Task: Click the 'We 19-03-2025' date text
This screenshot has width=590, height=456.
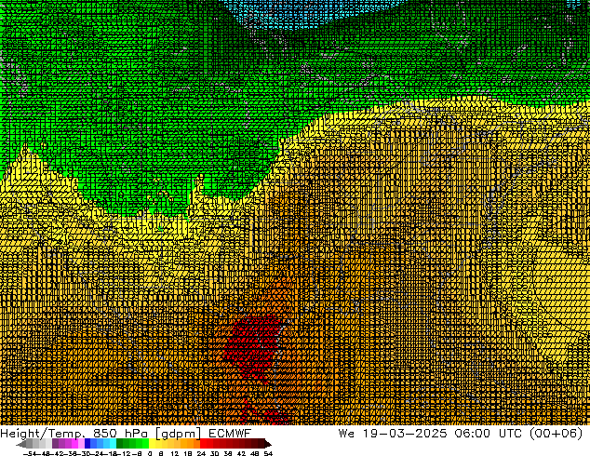Action: point(393,434)
